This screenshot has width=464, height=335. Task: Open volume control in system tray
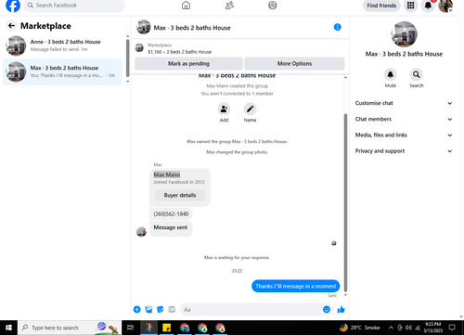pos(408,328)
